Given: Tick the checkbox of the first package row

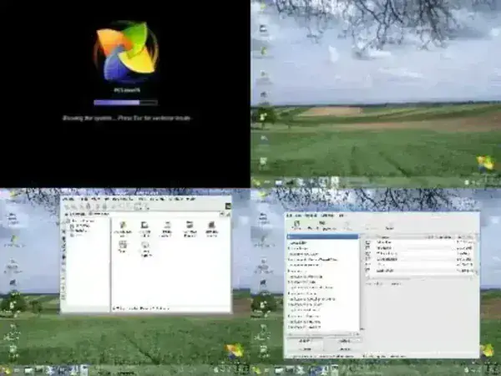Looking at the screenshot, I should pos(368,242).
